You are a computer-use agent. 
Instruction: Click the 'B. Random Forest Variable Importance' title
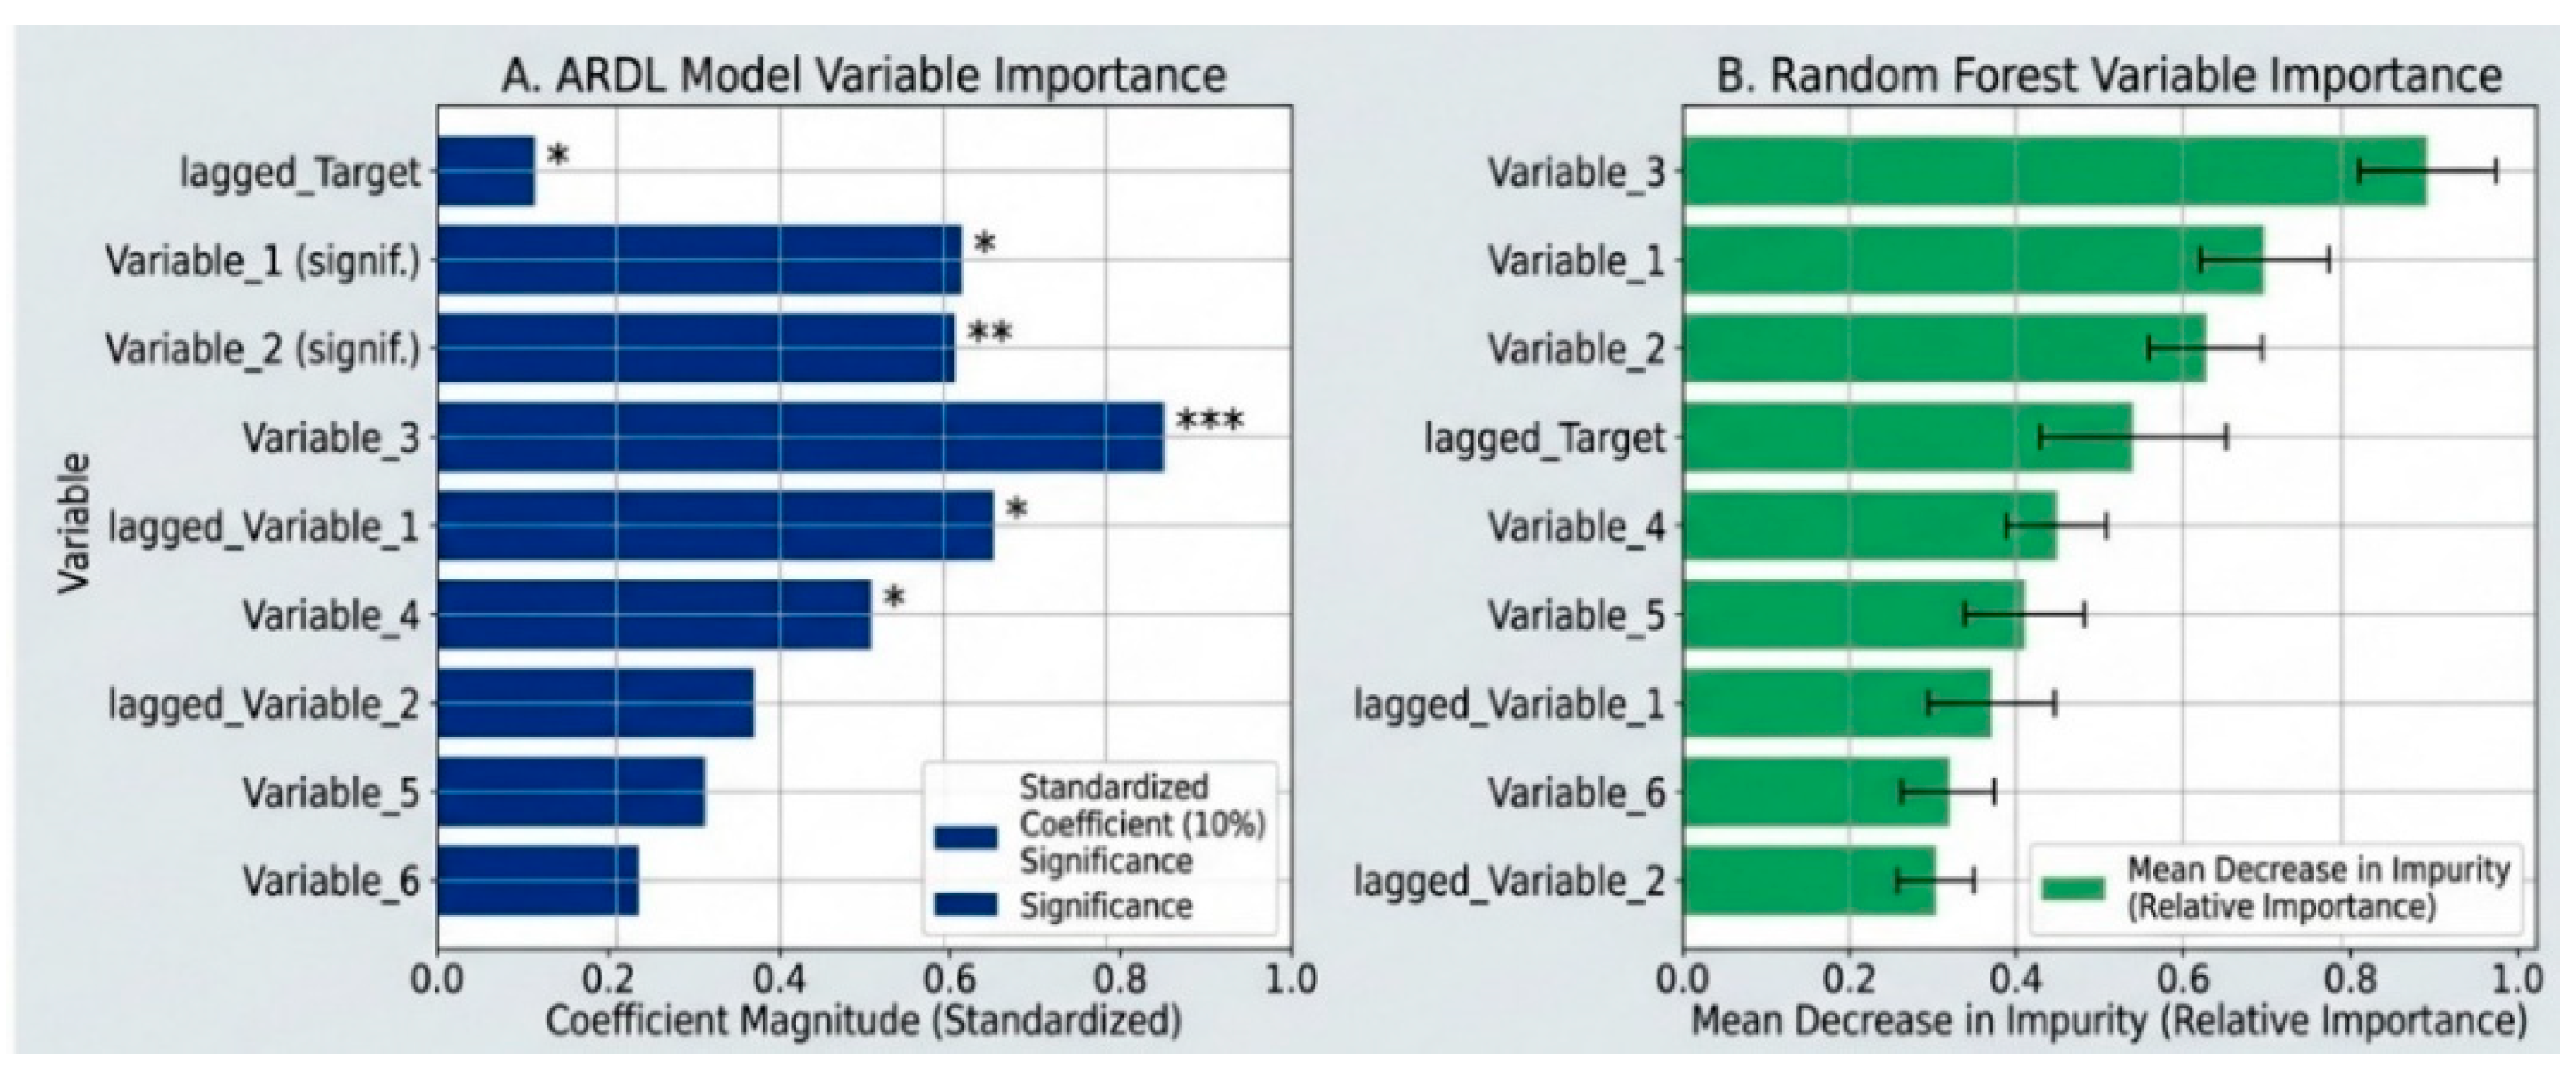(2110, 76)
